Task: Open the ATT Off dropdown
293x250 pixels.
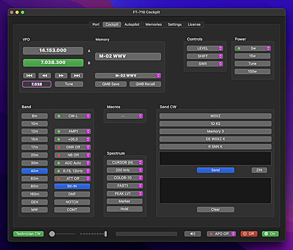Action: coord(73,179)
